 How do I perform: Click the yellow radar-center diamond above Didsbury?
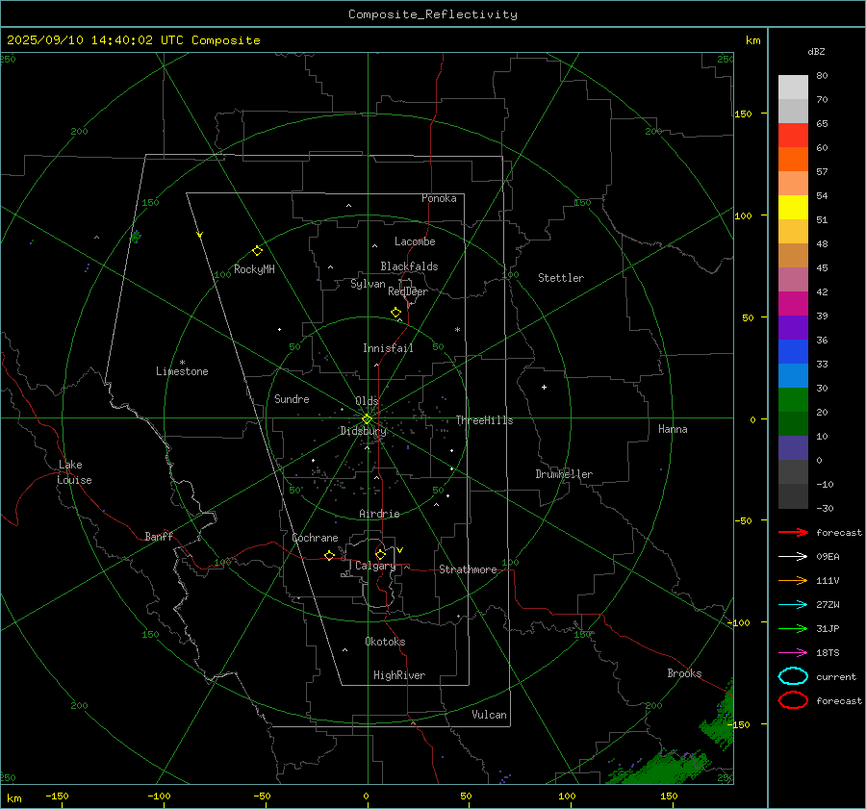click(367, 419)
